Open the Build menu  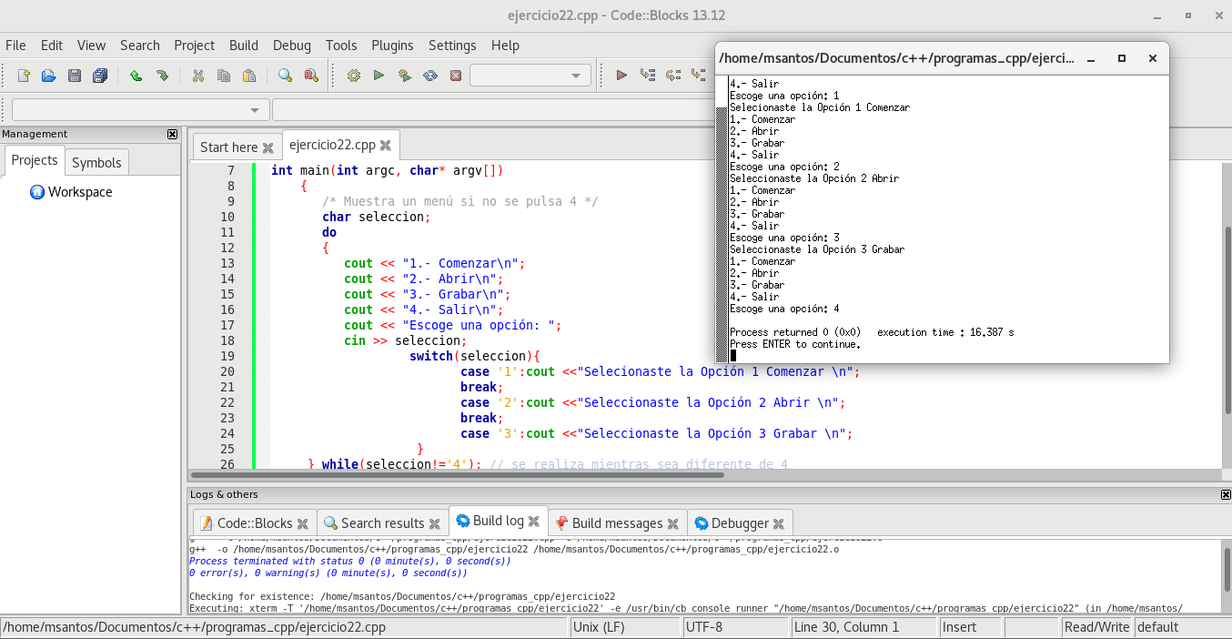click(243, 46)
